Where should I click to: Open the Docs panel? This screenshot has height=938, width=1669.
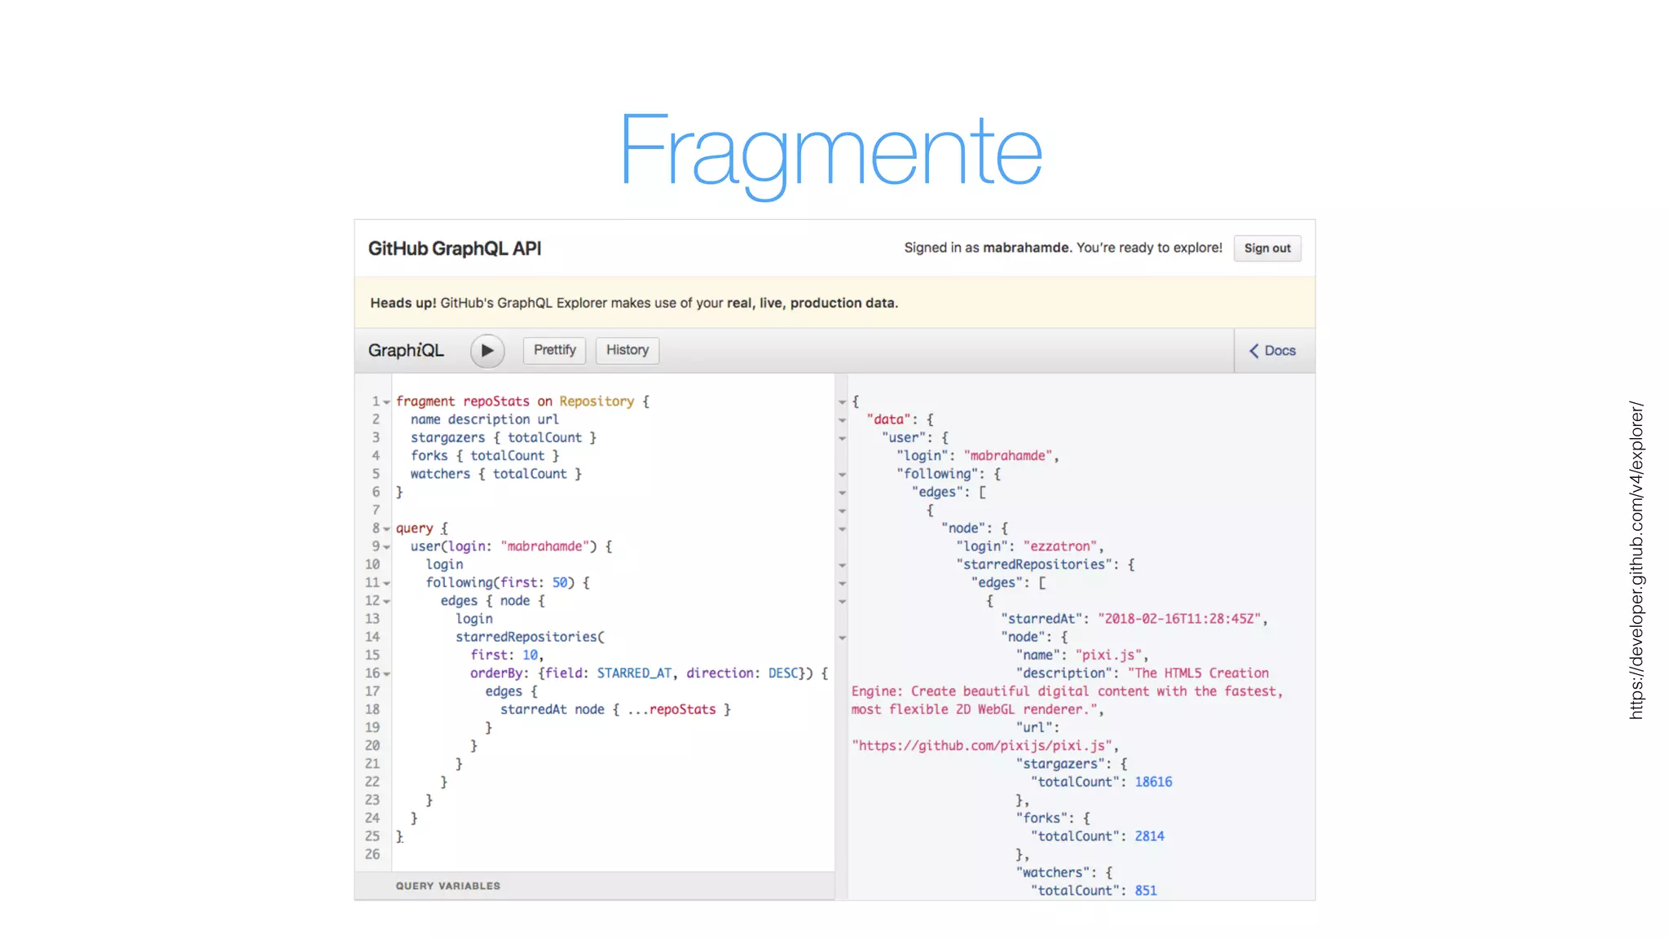(1273, 351)
